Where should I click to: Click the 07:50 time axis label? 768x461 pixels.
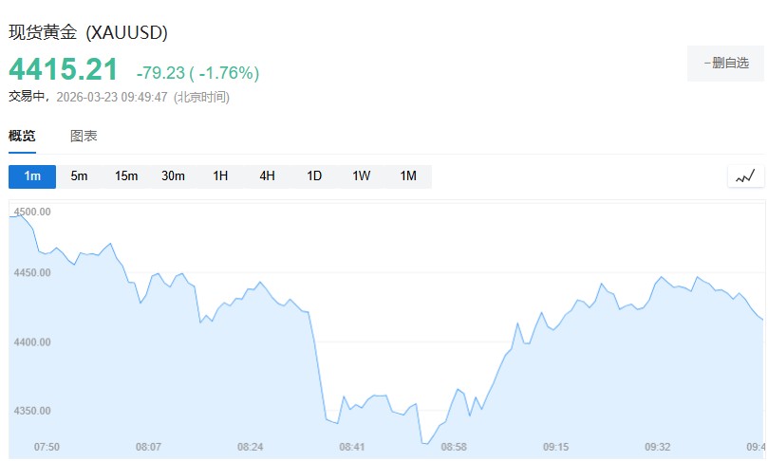47,446
